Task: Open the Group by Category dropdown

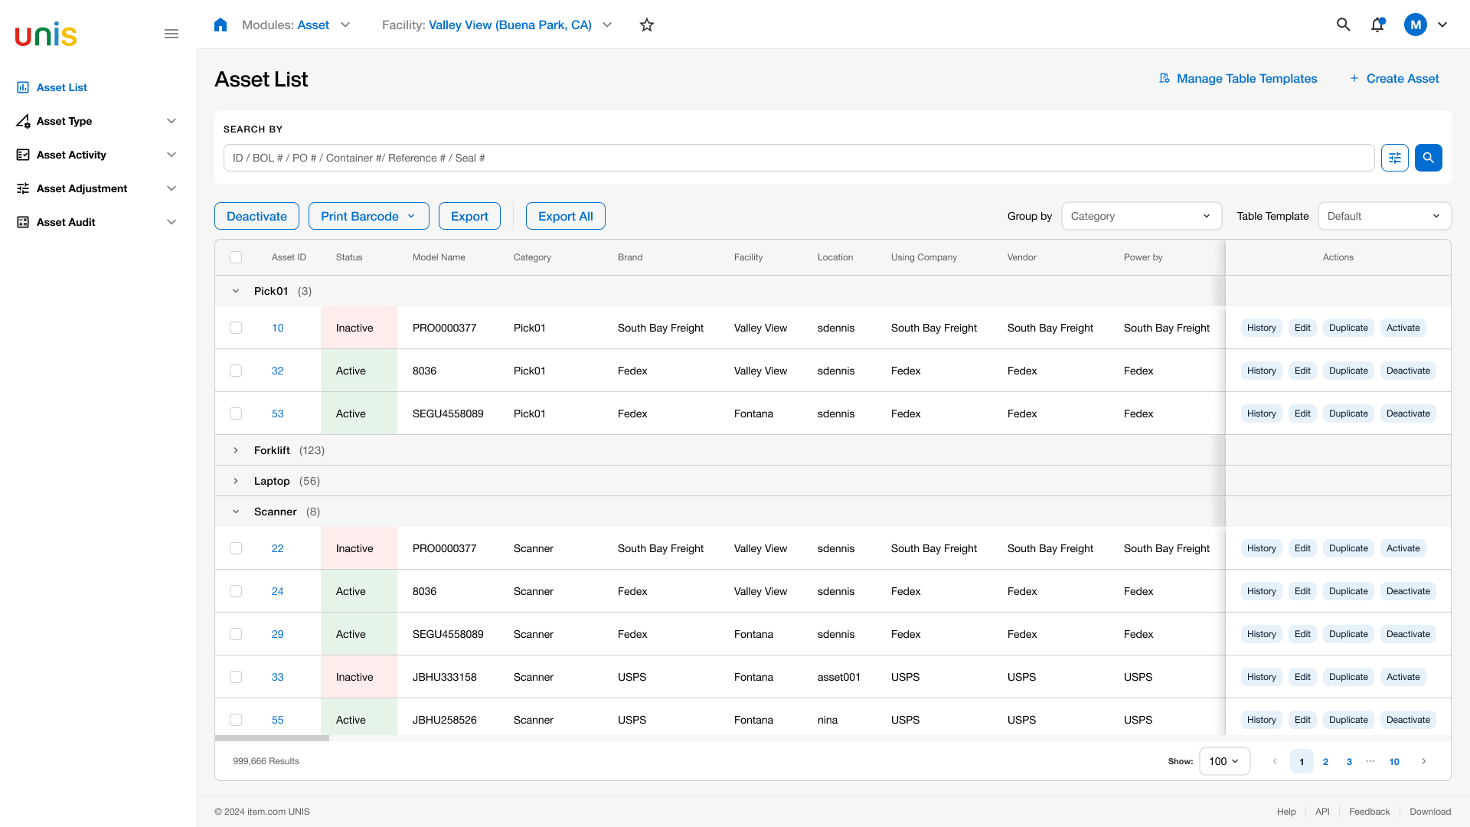Action: click(1142, 216)
